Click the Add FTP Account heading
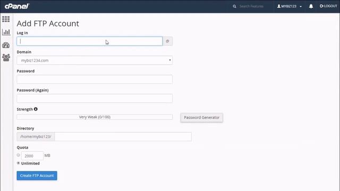 click(48, 23)
